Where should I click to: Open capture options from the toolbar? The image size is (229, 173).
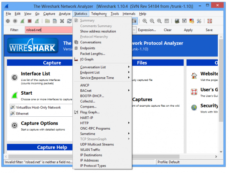coord(15,21)
